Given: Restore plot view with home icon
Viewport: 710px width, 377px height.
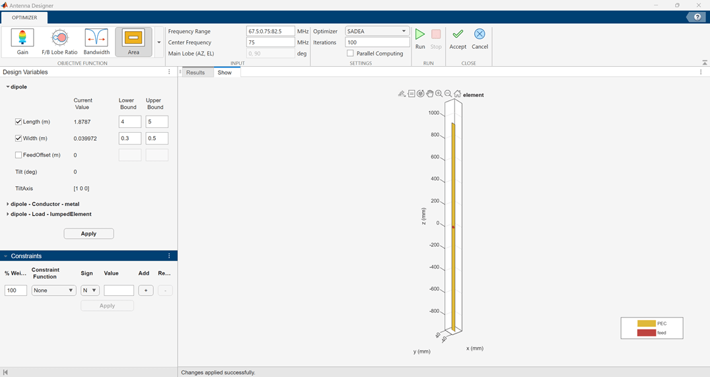Looking at the screenshot, I should (x=457, y=94).
